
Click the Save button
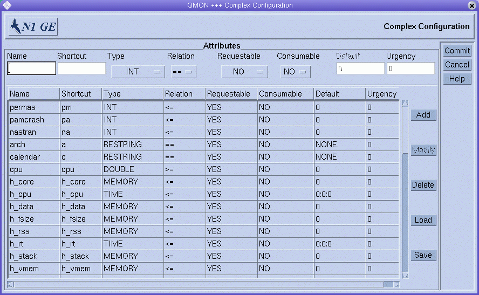423,255
